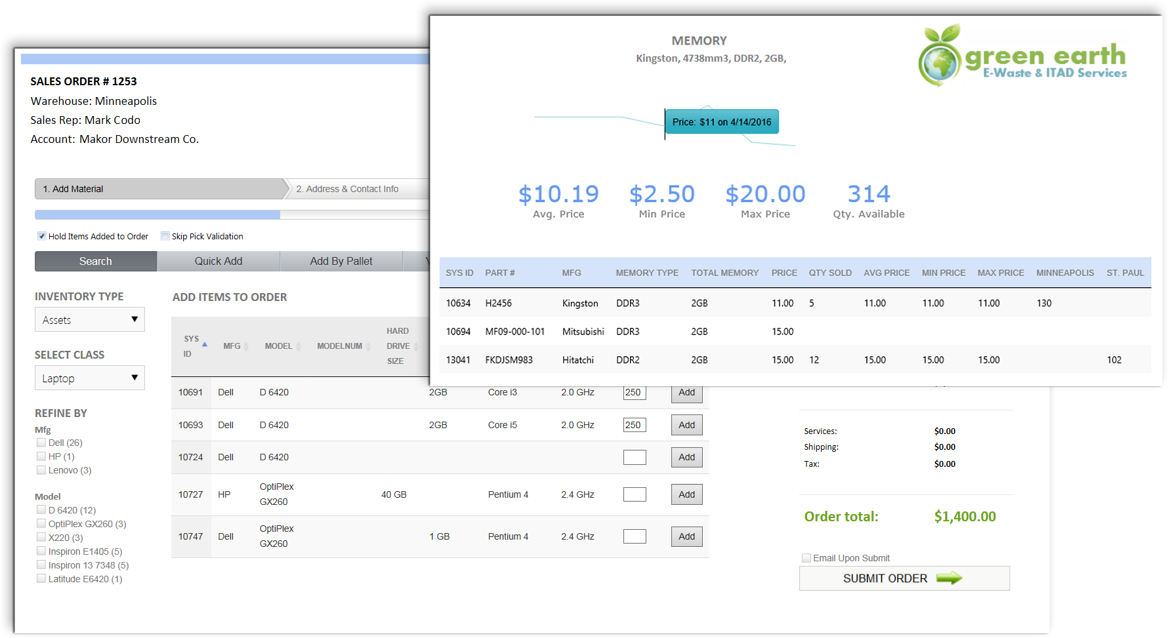
Task: Enable Skip Pick Validation checkbox
Action: (x=165, y=236)
